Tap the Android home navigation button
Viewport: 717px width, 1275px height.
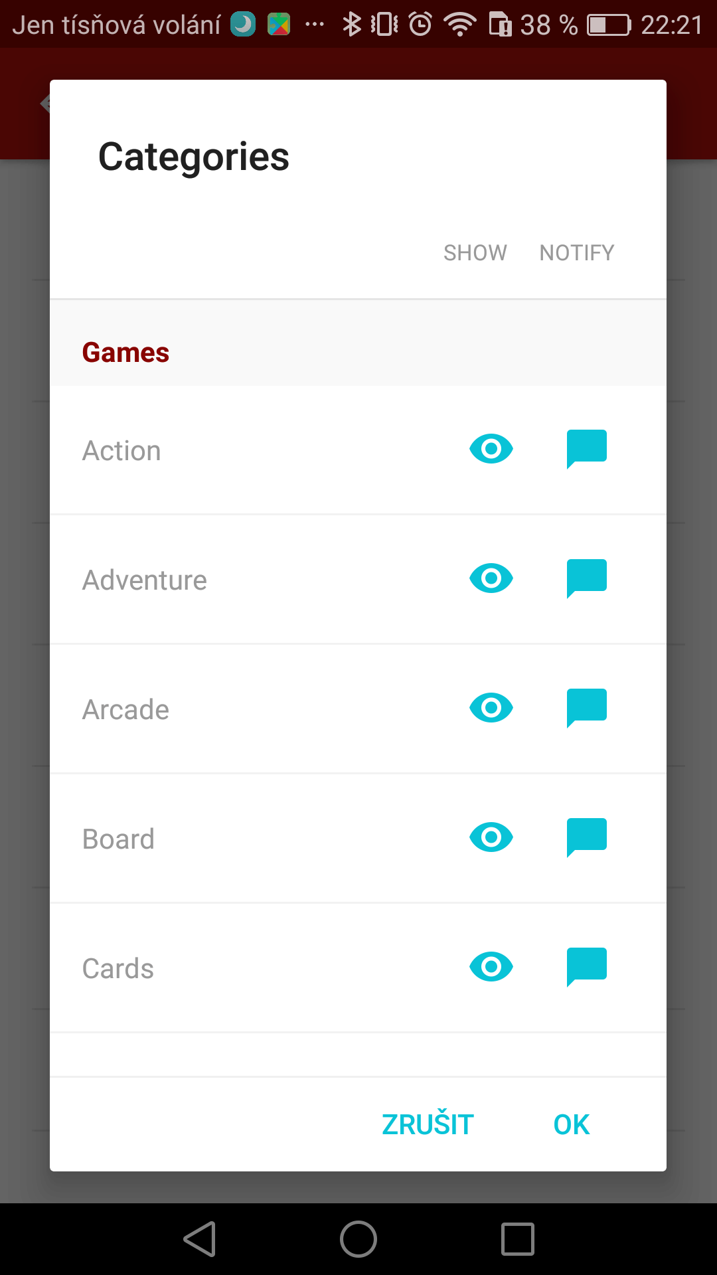coord(358,1239)
